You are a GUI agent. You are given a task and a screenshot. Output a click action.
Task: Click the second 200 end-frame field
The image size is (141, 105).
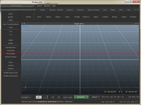(x=60, y=97)
